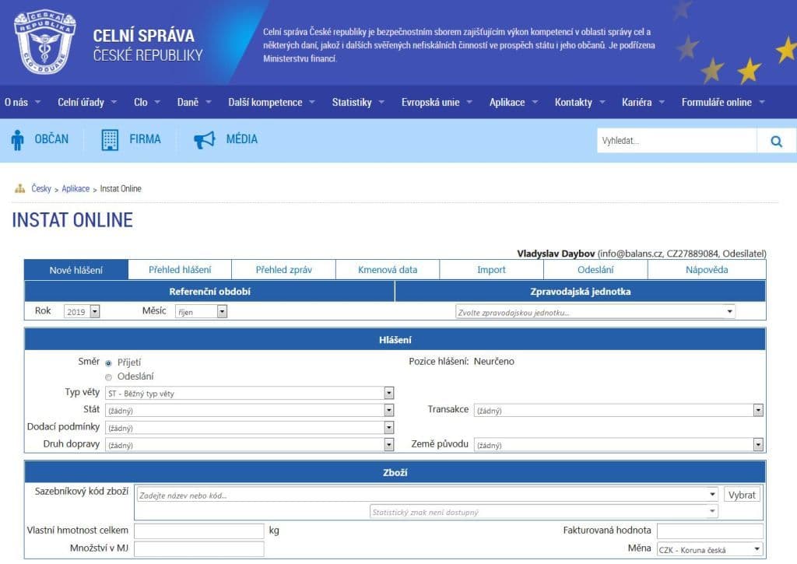
Task: Click the Fakturovaná hodnota input field
Action: pos(709,531)
